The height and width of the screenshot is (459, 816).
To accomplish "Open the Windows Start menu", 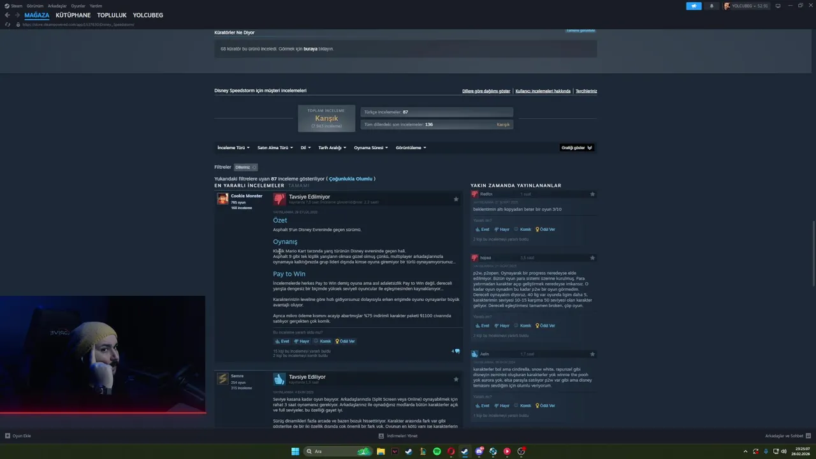I will click(x=295, y=451).
